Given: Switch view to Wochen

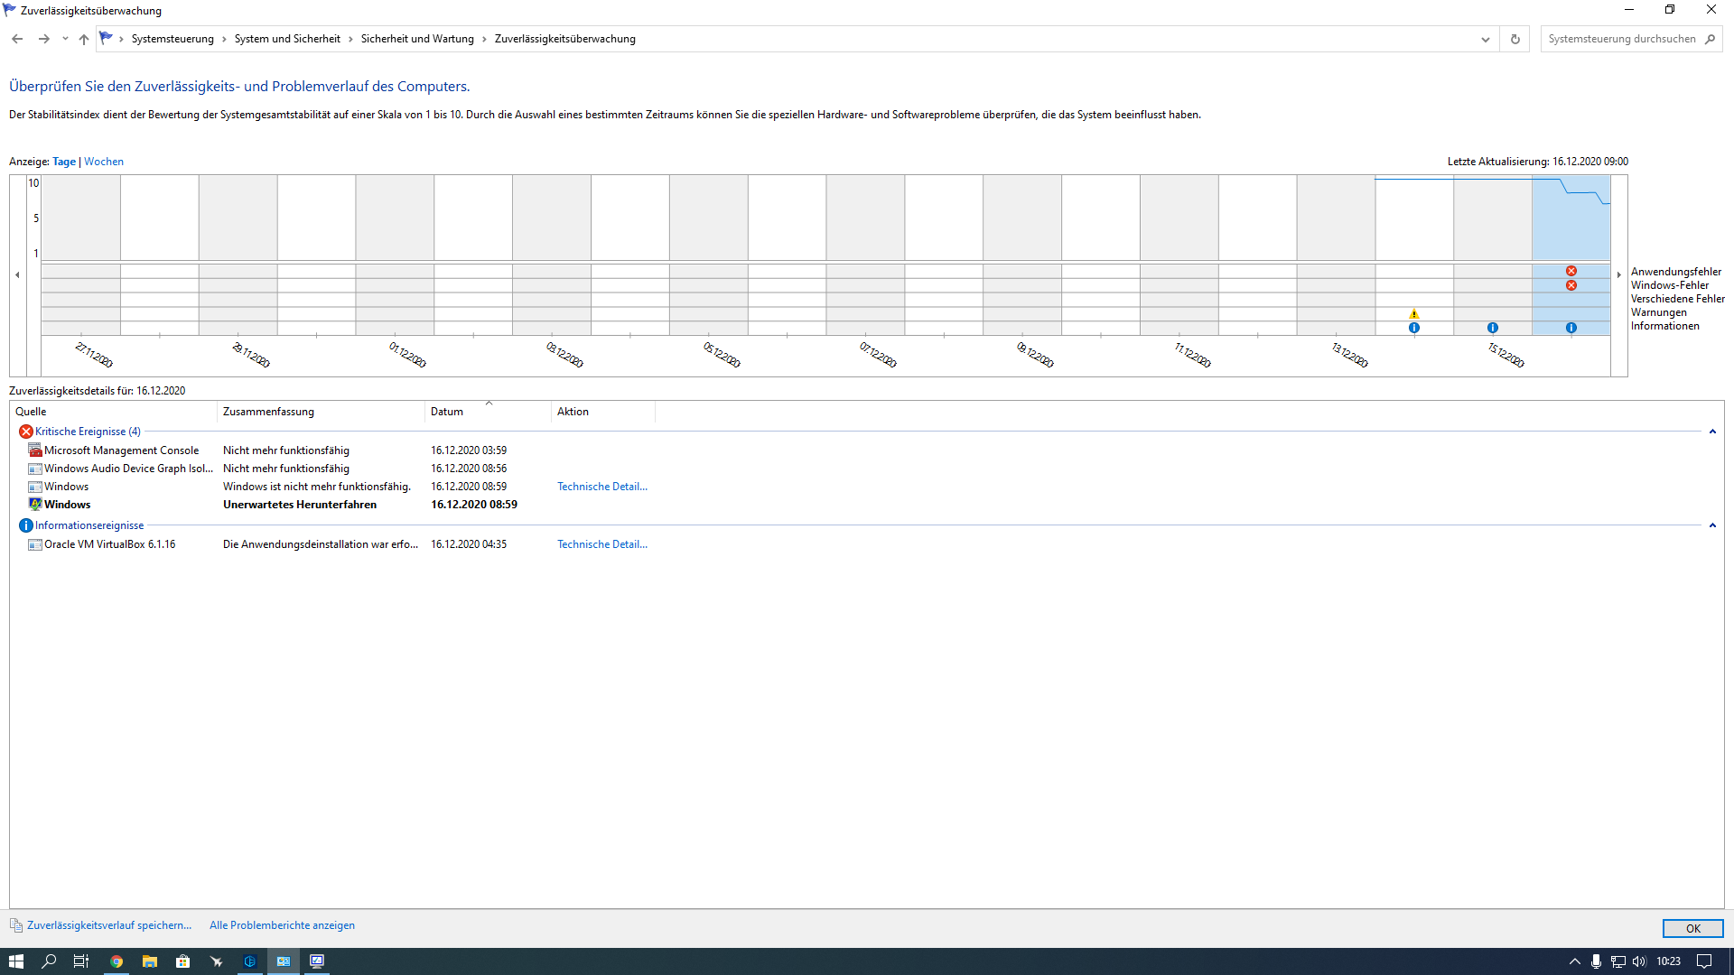Looking at the screenshot, I should coord(104,162).
